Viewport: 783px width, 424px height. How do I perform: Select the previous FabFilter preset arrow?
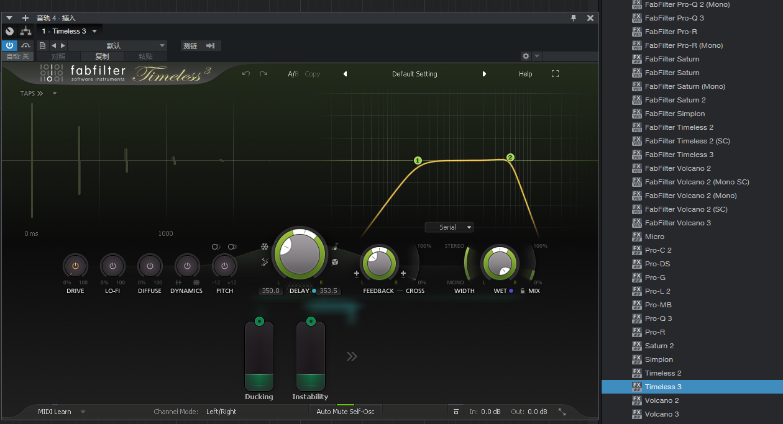346,74
